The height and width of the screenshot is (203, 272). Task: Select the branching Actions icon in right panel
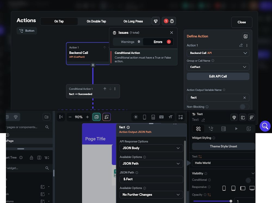211,129
